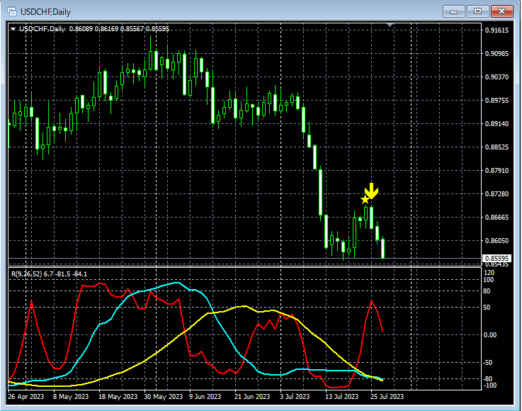The height and width of the screenshot is (411, 522).
Task: Maximize the USDCHF,Daily chart window
Action: [x=477, y=11]
